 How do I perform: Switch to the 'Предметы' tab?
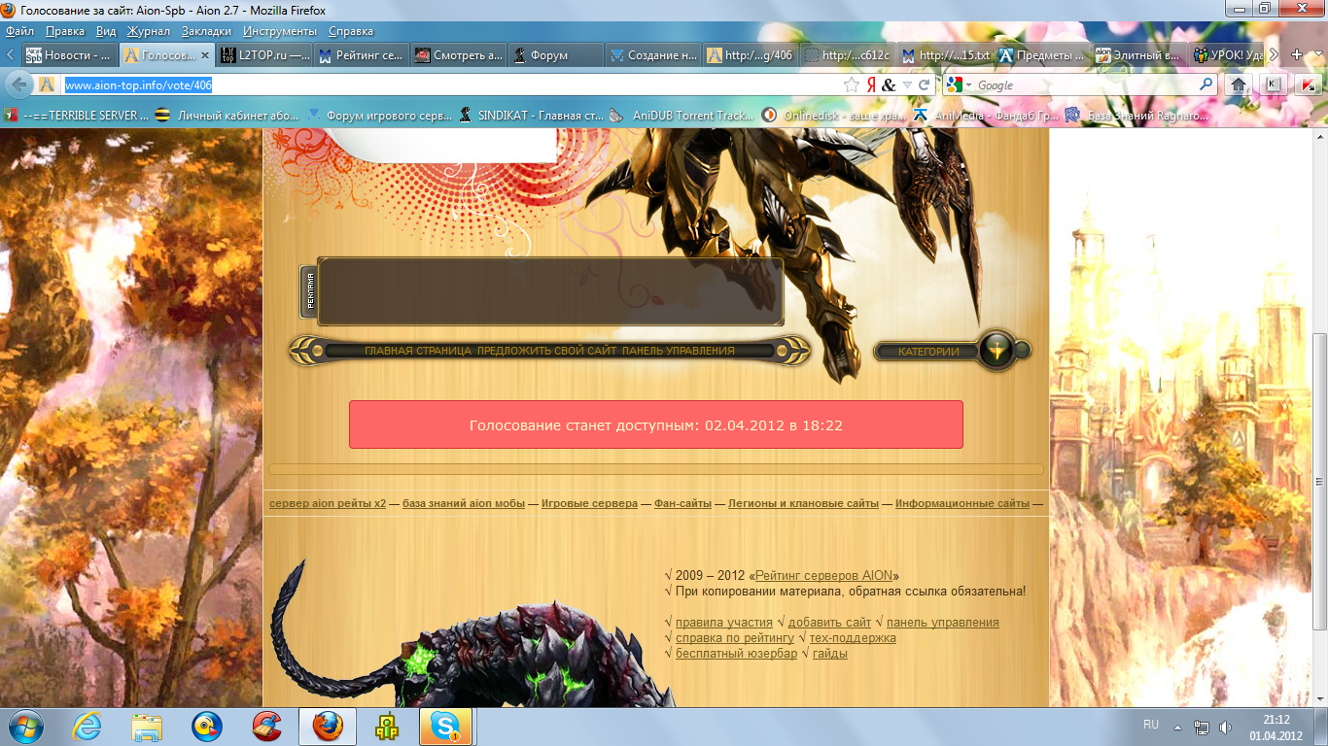point(1042,55)
